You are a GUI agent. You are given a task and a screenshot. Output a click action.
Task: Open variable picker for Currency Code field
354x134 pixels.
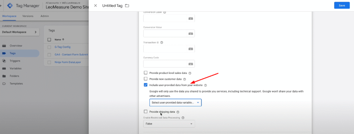coord(191,64)
